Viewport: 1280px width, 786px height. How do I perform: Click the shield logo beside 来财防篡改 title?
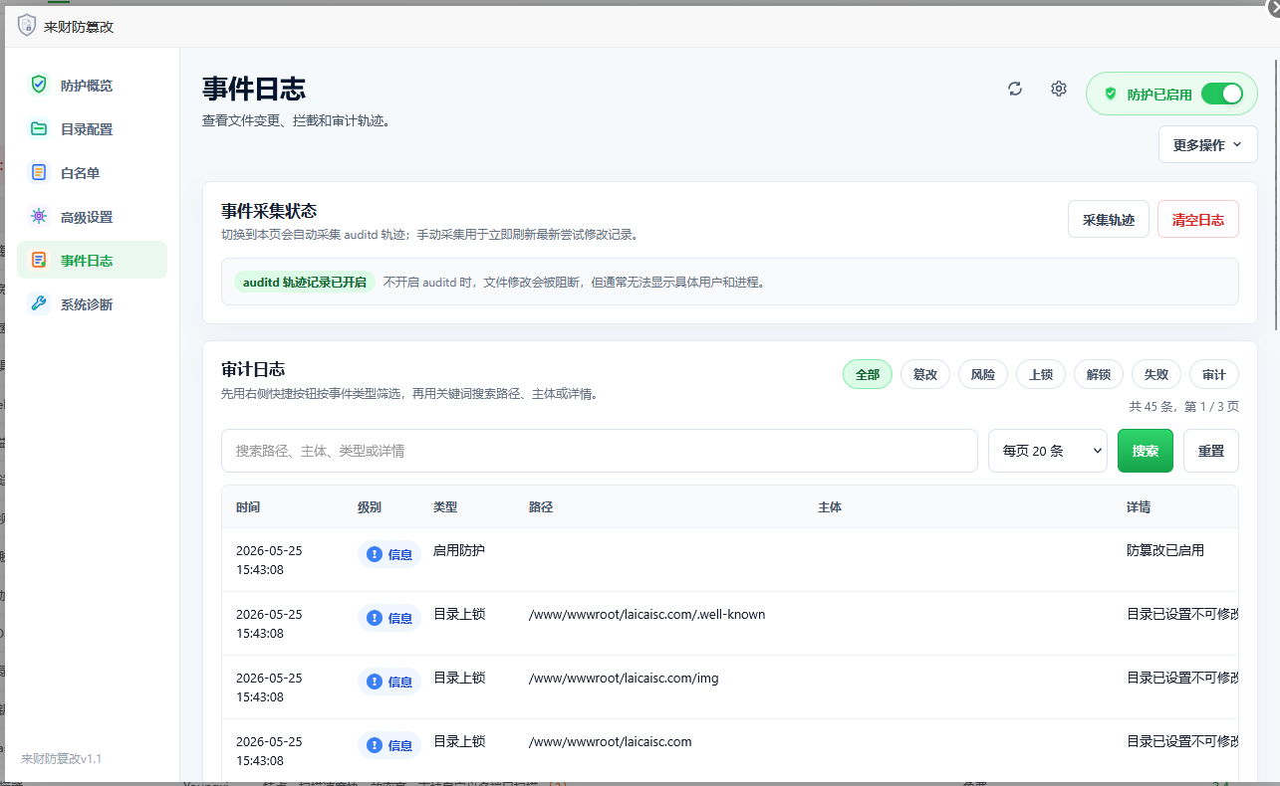27,26
